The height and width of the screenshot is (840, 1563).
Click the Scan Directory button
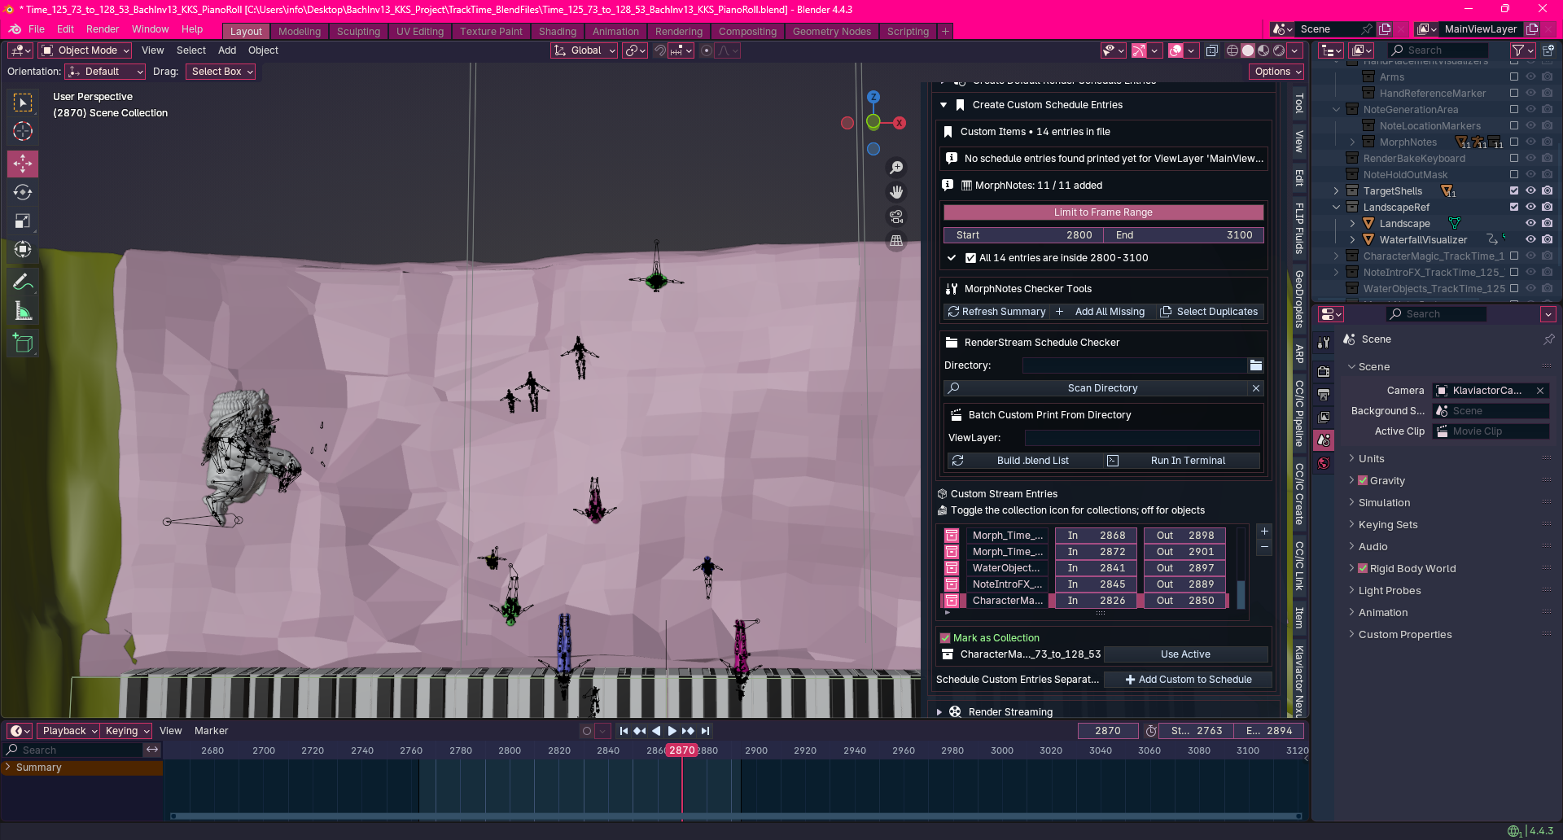1101,388
